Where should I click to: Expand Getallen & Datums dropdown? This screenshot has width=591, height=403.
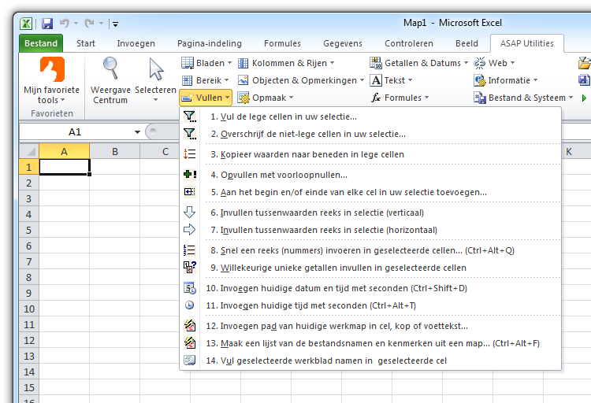[x=418, y=63]
